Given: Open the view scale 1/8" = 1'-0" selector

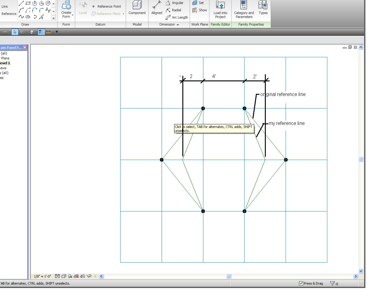Looking at the screenshot, I should point(43,276).
